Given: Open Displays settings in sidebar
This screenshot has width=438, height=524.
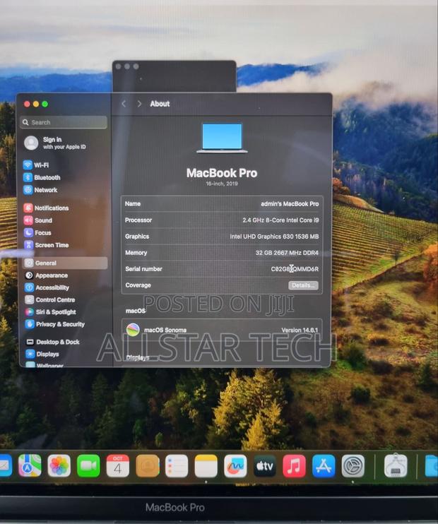Looking at the screenshot, I should (43, 354).
